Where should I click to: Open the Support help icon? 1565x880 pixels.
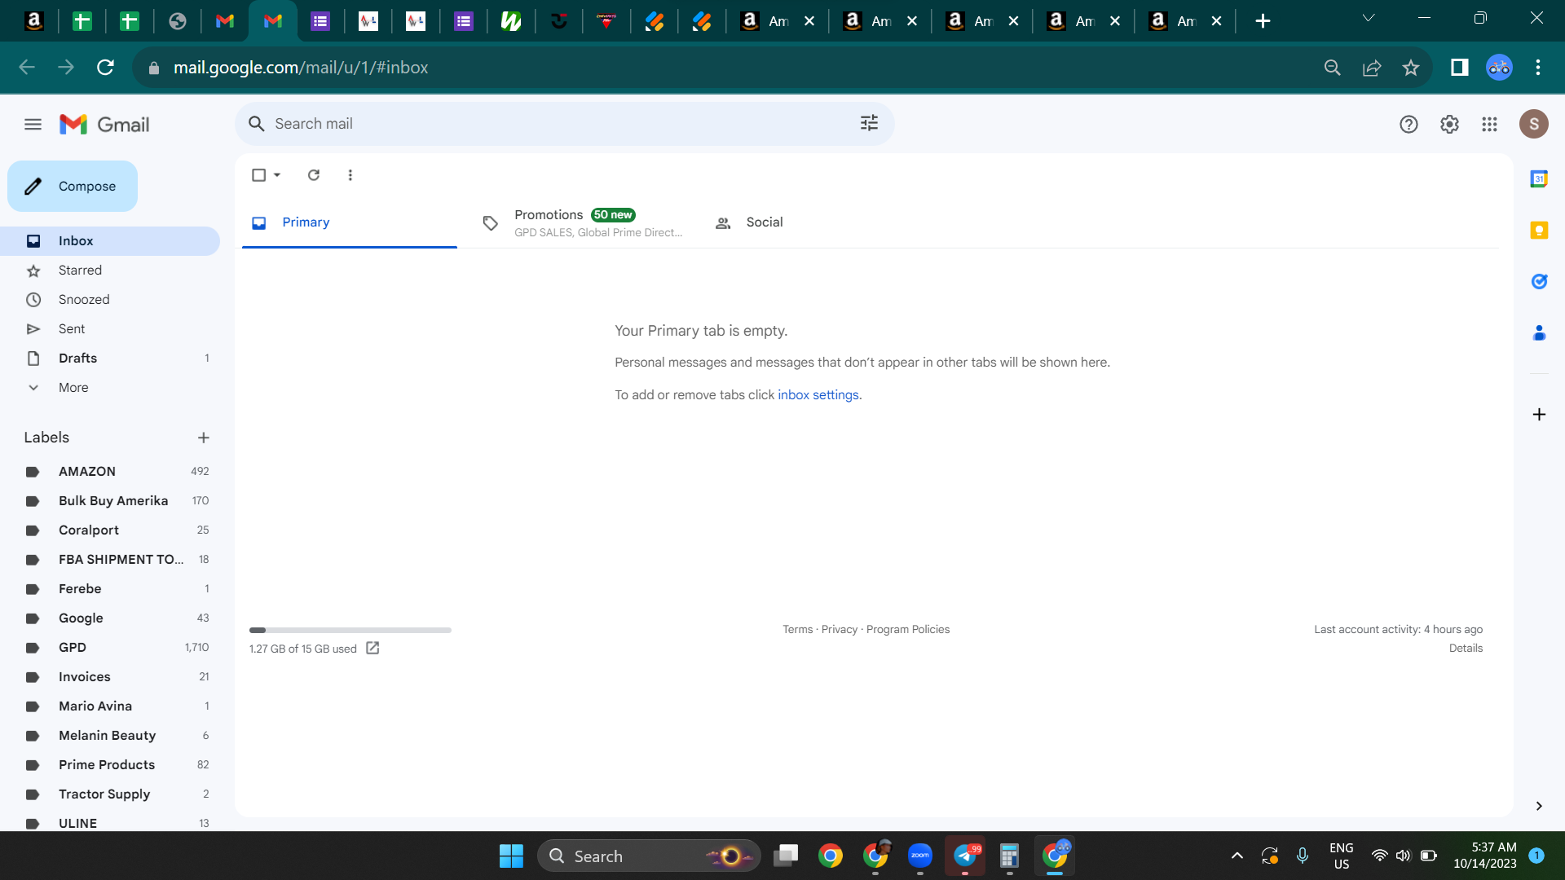pyautogui.click(x=1408, y=124)
